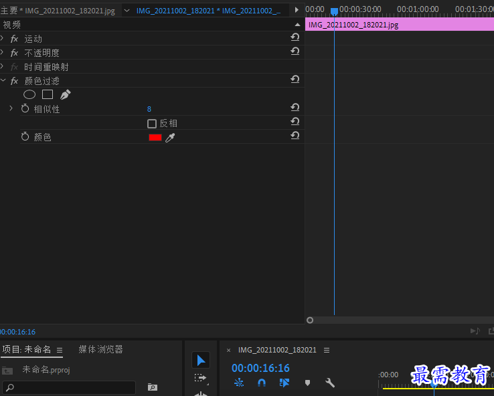Open the timeline panel menu icon
494x396 pixels.
327,350
